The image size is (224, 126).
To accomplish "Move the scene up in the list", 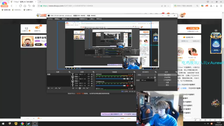I will point(56,88).
